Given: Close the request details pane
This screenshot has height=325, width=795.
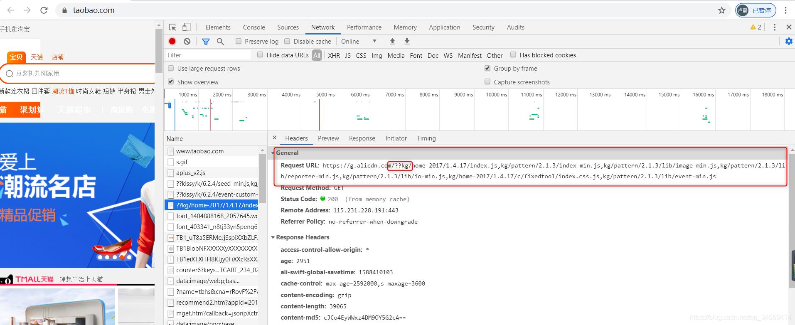Looking at the screenshot, I should coord(274,138).
